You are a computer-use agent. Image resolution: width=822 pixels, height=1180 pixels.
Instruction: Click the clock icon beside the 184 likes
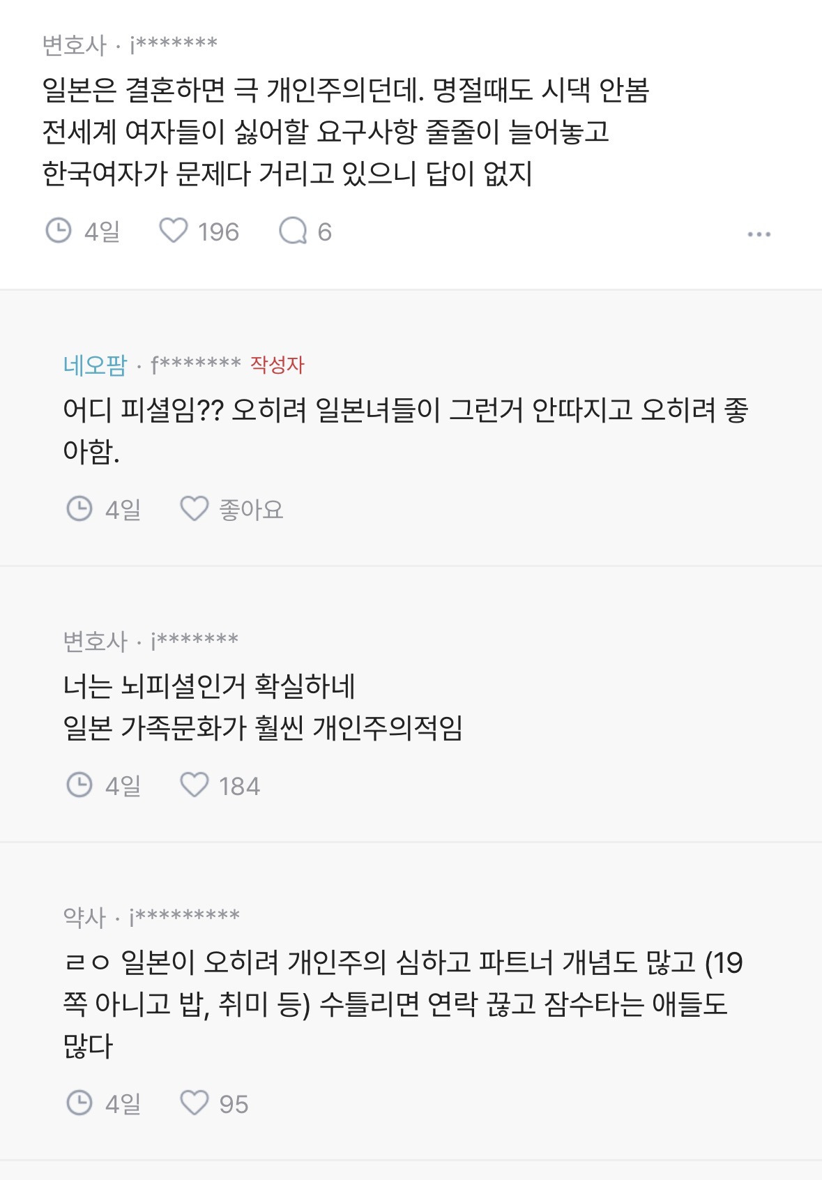pyautogui.click(x=79, y=785)
